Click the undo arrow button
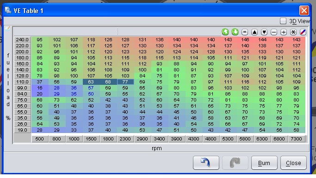The image size is (316, 178). point(206,163)
